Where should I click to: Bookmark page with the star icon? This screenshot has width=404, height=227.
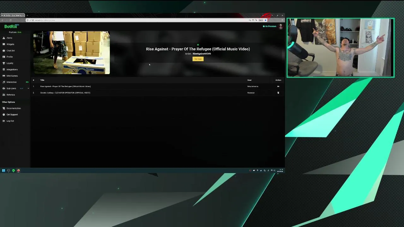pos(266,20)
